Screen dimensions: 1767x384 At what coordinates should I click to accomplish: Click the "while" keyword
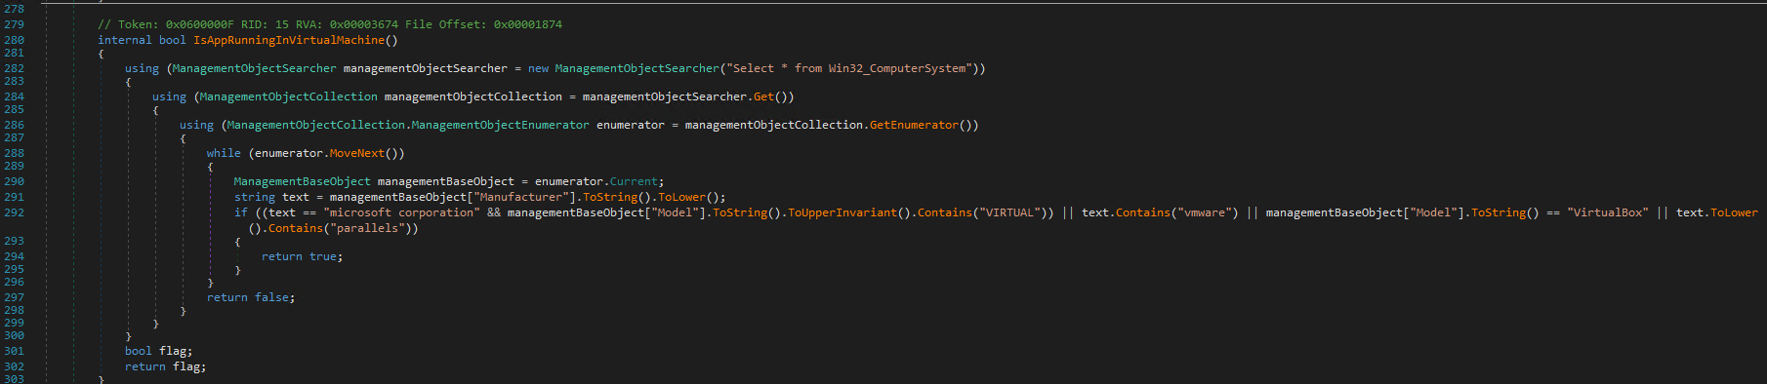[x=224, y=153]
